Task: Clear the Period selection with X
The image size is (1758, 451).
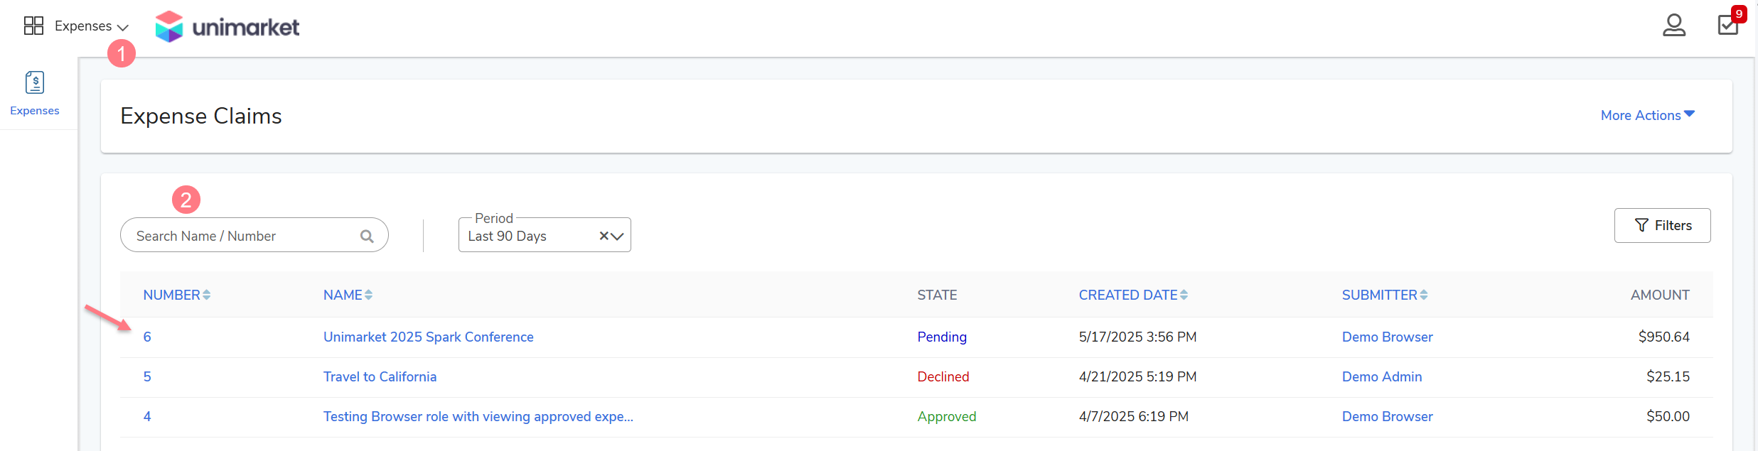Action: coord(604,236)
